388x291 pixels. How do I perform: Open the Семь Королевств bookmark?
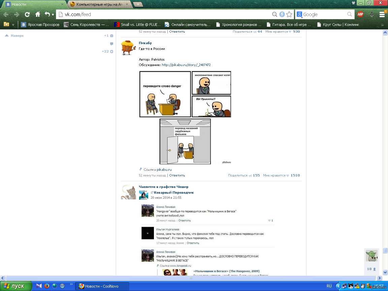point(86,25)
